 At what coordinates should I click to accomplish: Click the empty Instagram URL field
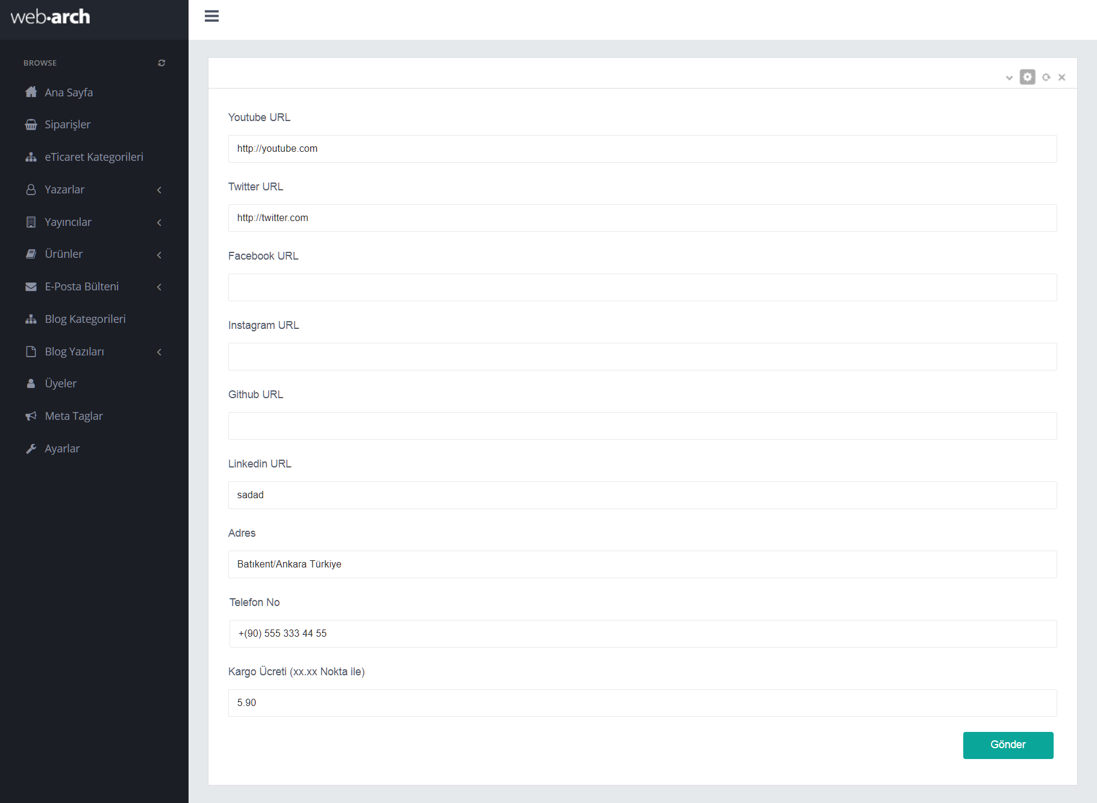tap(642, 357)
